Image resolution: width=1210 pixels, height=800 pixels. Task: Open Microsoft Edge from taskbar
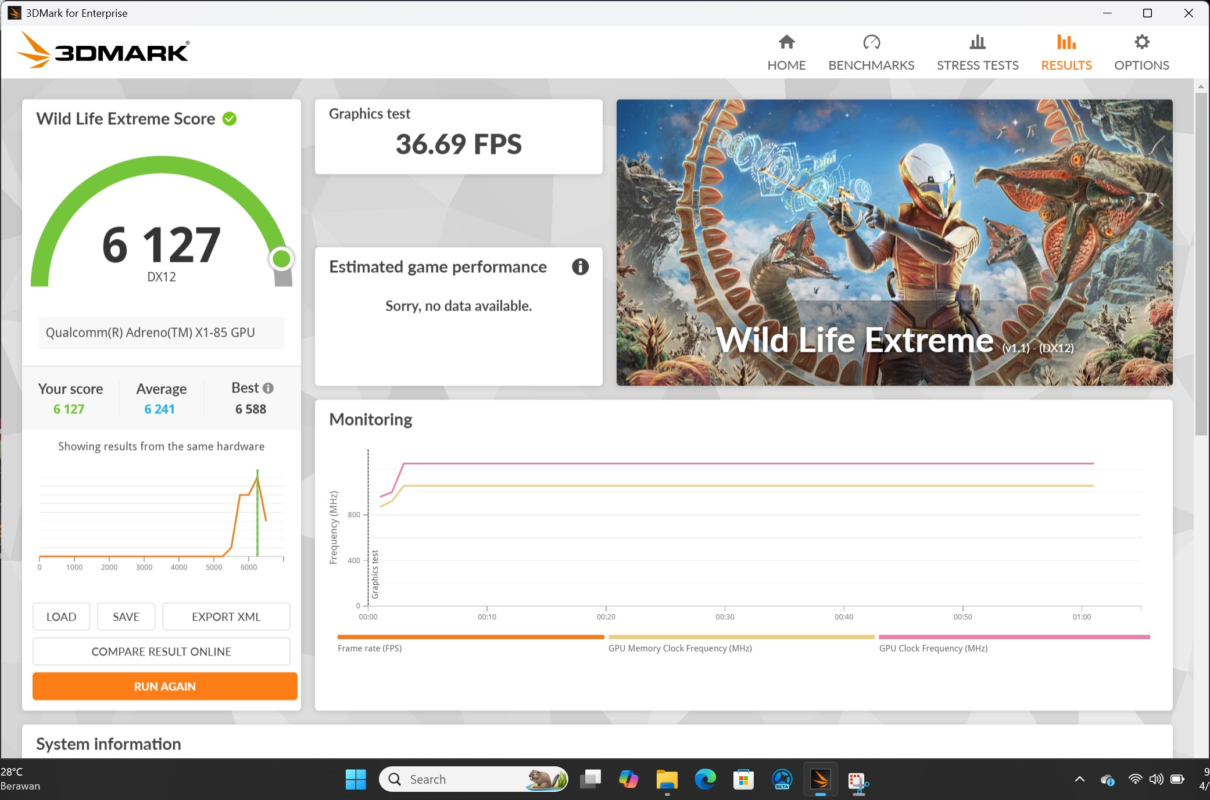pos(706,779)
